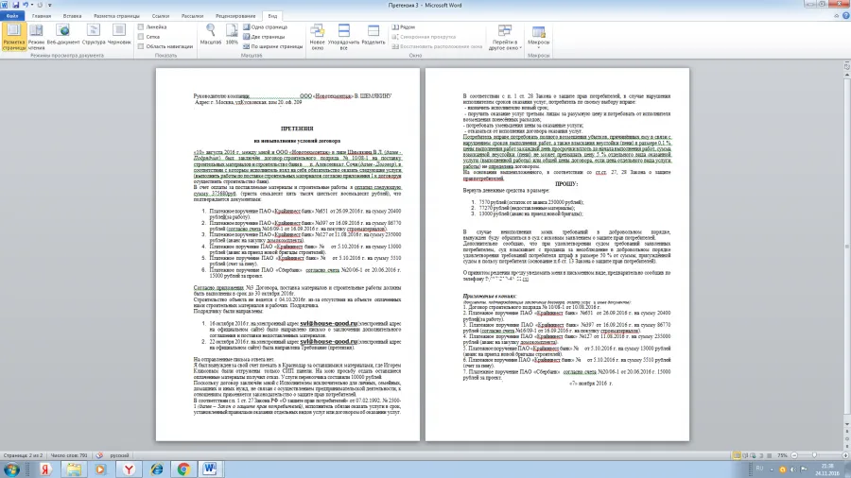Choose Page Width zoom (По ширине страницы)

click(x=273, y=46)
